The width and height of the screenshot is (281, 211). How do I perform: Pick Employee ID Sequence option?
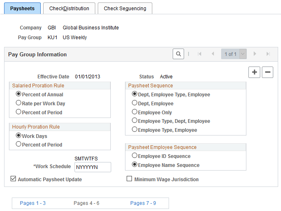(x=134, y=156)
